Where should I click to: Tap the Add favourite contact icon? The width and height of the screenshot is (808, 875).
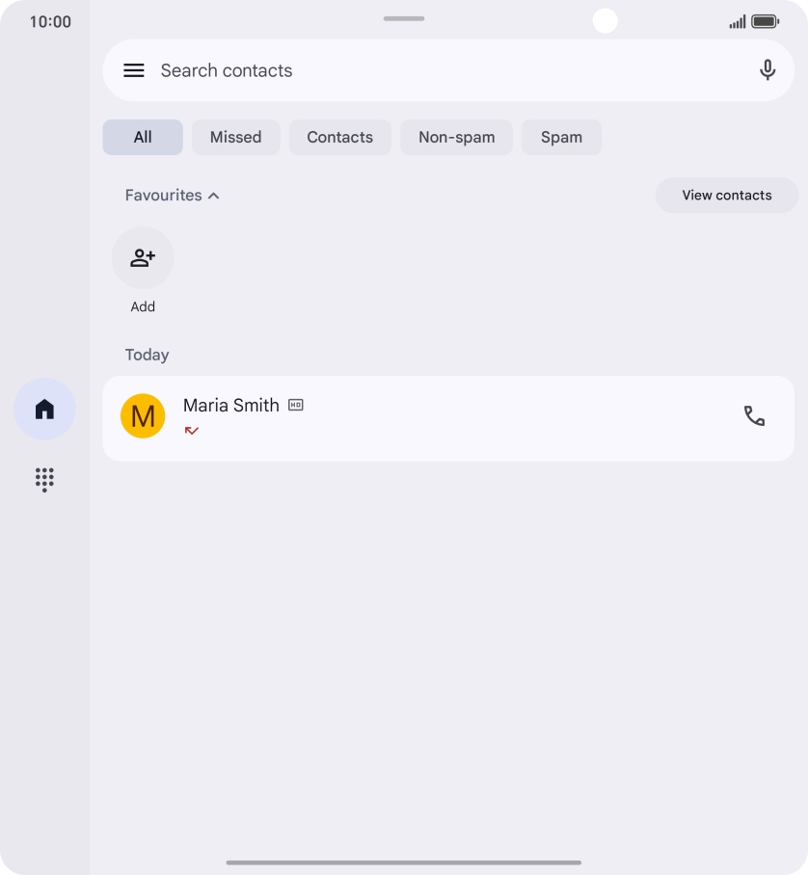pos(143,258)
